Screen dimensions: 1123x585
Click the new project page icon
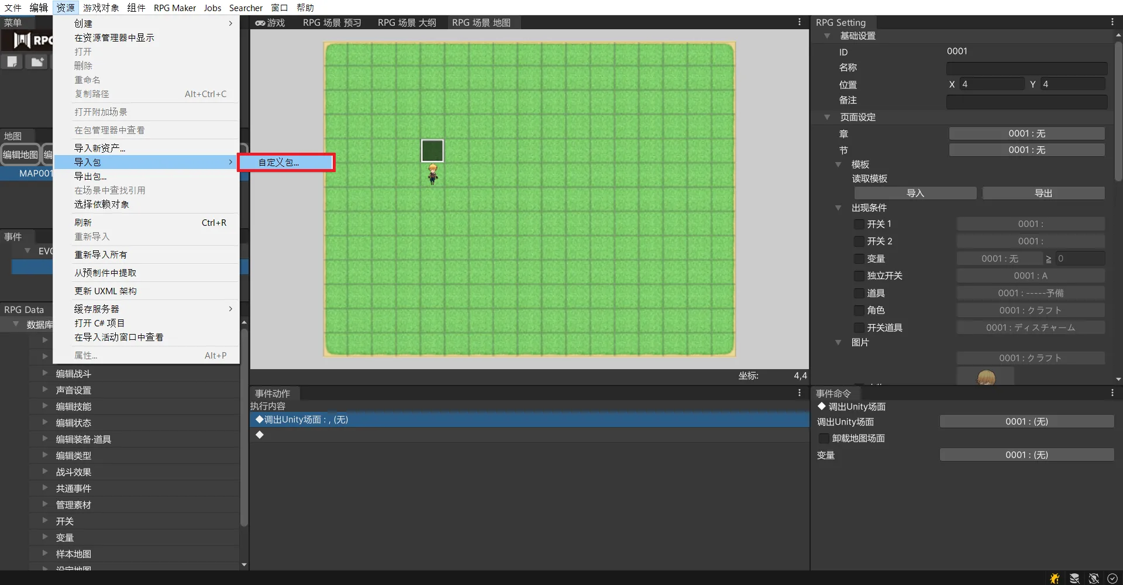(x=12, y=61)
